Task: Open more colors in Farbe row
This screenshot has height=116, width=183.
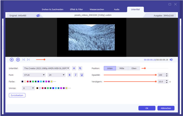Action: click(55, 82)
